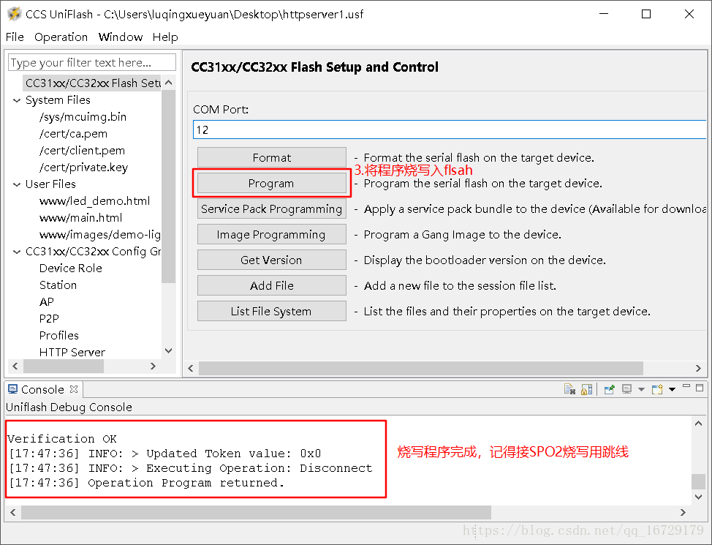Click the filter text search box
Screen dimensions: 712x545
coord(91,62)
